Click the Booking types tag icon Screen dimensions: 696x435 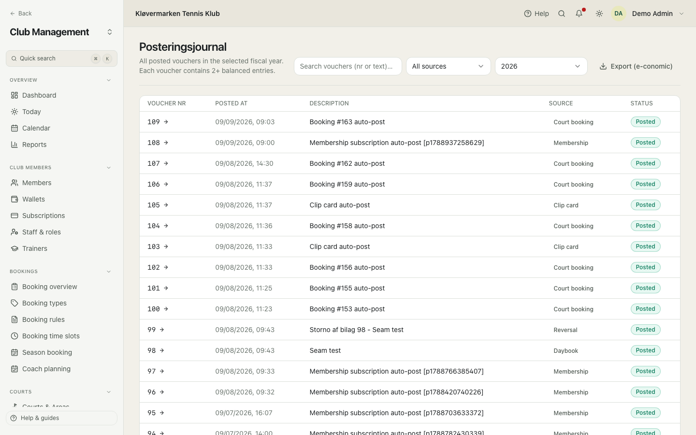click(14, 303)
